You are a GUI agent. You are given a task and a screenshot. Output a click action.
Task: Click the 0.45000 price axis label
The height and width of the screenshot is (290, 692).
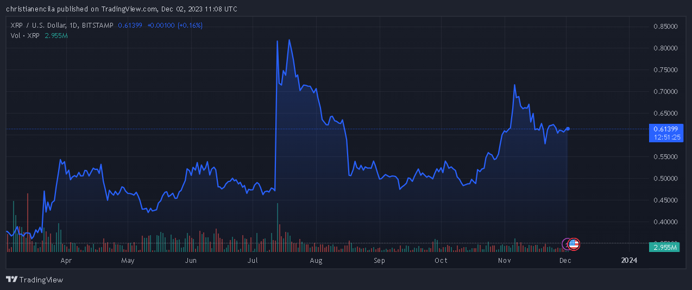click(665, 200)
